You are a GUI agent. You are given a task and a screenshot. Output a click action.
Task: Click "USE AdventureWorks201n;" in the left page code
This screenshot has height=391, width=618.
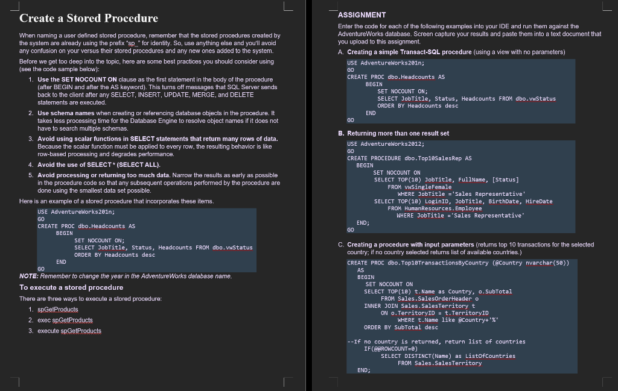pos(76,212)
